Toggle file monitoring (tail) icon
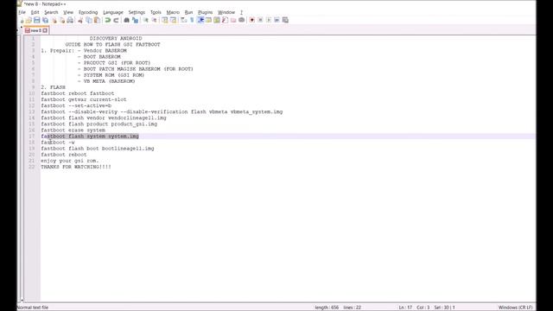This screenshot has width=553, height=311. point(242,20)
